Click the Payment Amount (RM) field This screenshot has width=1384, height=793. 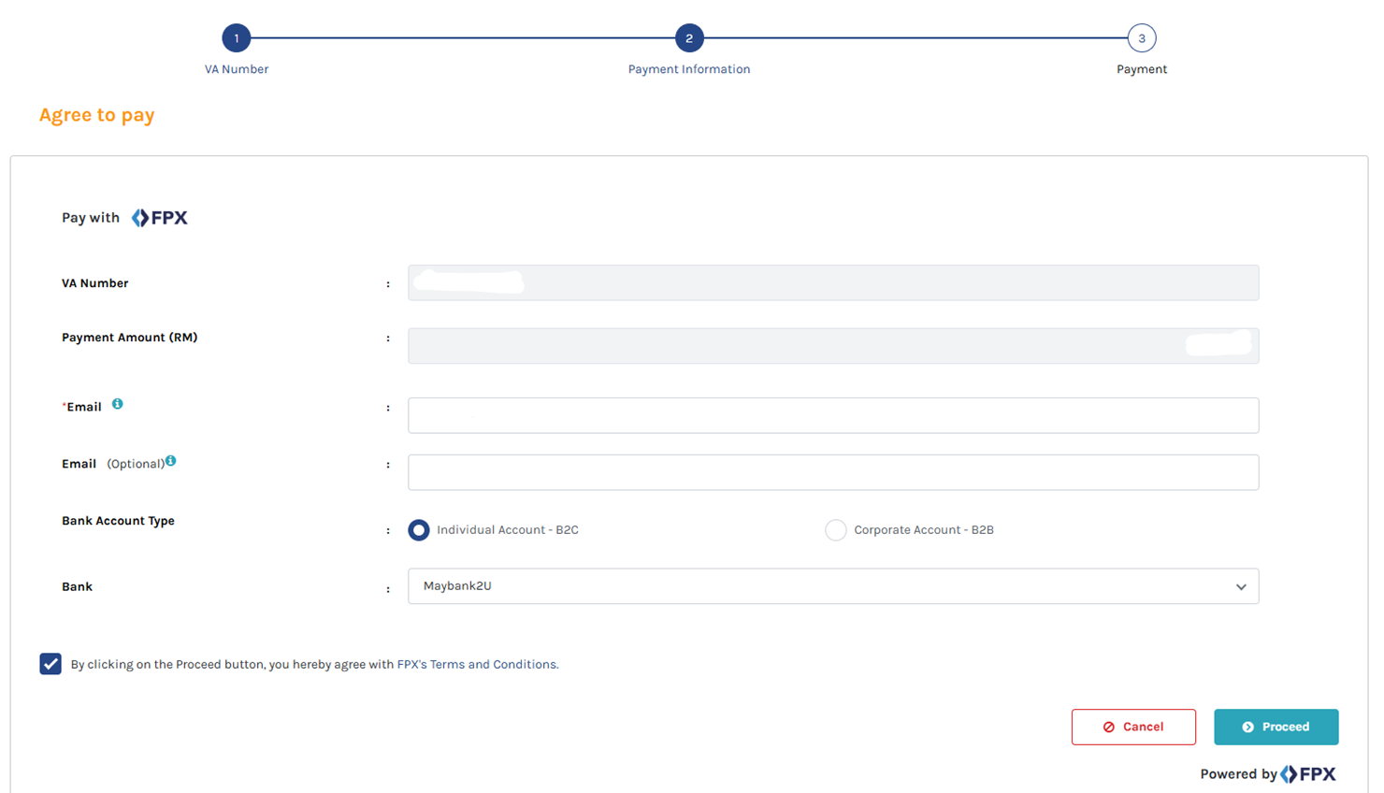(833, 345)
